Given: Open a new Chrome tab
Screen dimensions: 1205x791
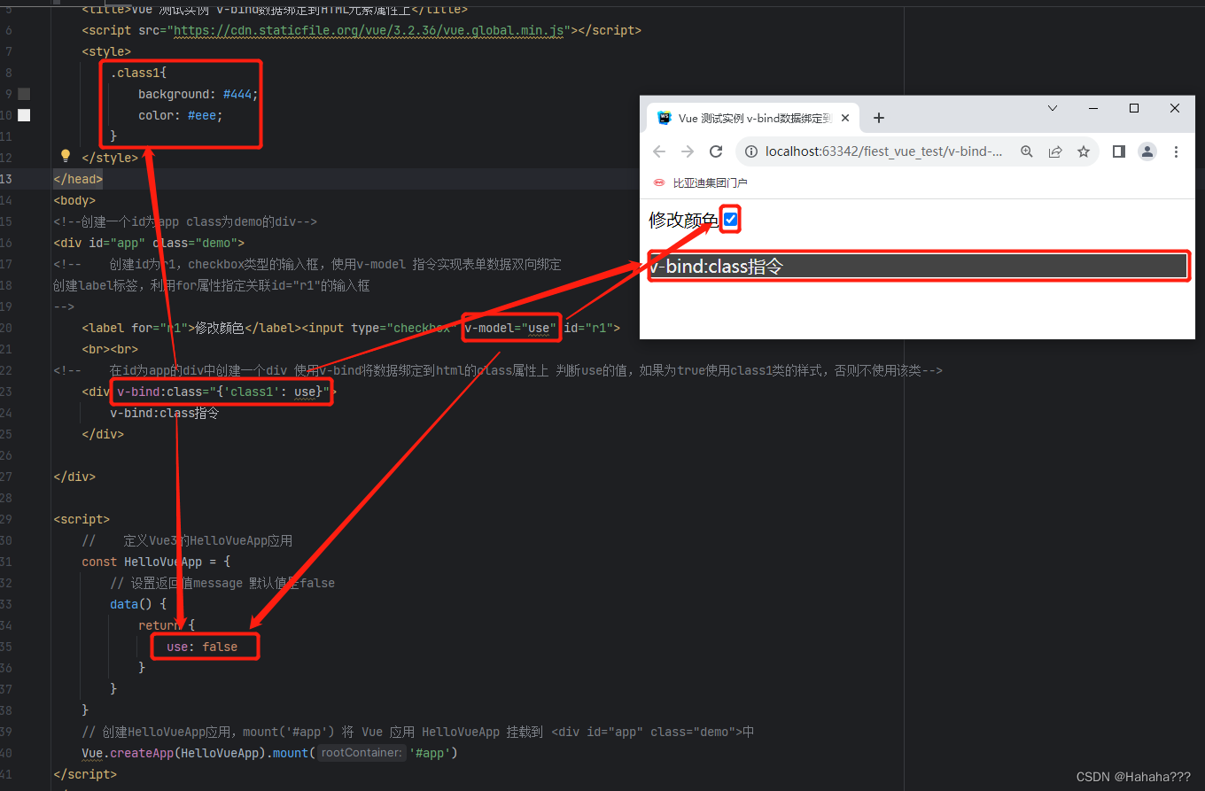Looking at the screenshot, I should point(879,118).
